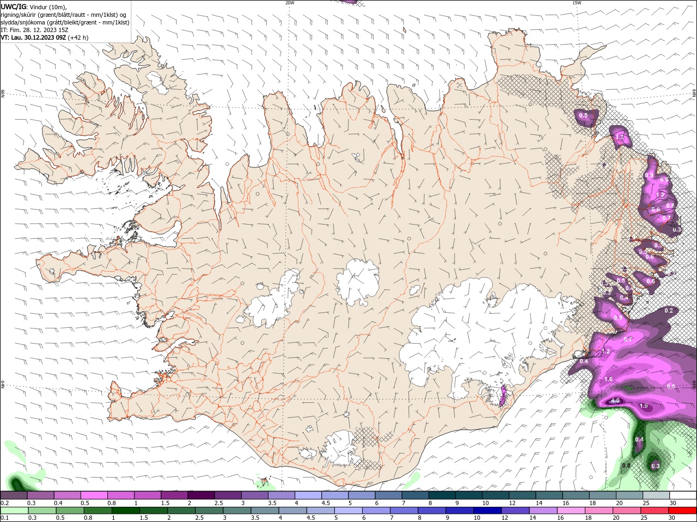This screenshot has height=522, width=697.
Task: Click the pale green rain legend swatch labeled 0.1
Action: [14, 511]
